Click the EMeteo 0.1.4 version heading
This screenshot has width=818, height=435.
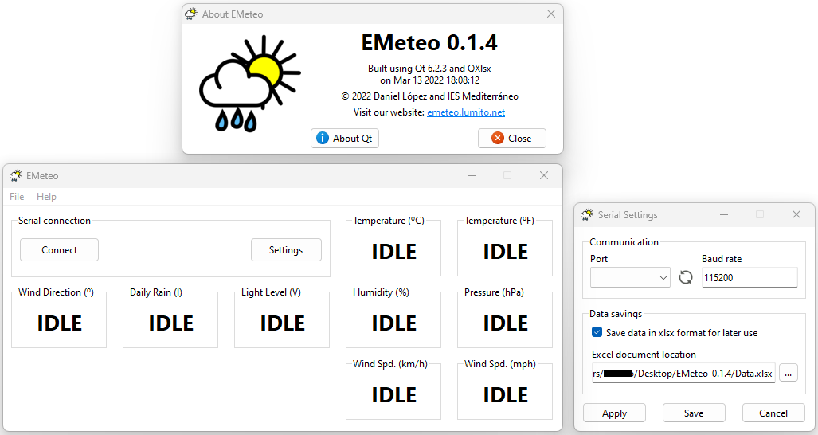coord(429,43)
